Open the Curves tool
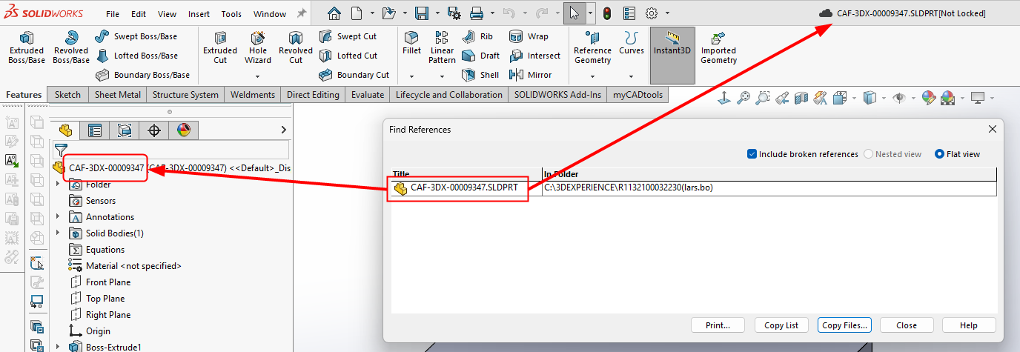1020x352 pixels. click(x=632, y=43)
